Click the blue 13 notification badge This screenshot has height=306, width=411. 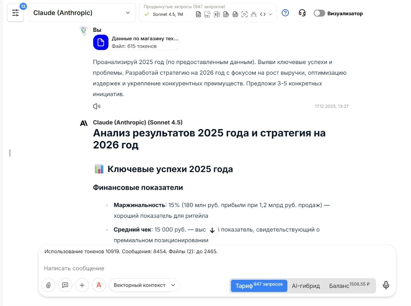click(x=23, y=6)
